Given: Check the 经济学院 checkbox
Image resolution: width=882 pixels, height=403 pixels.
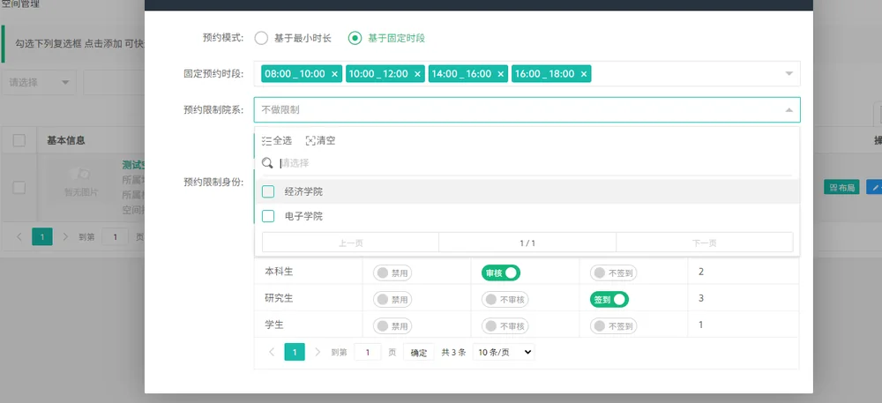Looking at the screenshot, I should coord(268,191).
